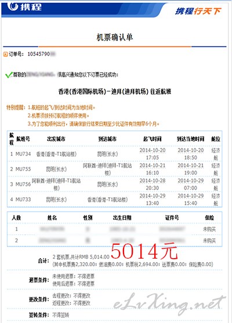
Task: Click departure time 20:30 of MU756
Action: click(x=153, y=188)
